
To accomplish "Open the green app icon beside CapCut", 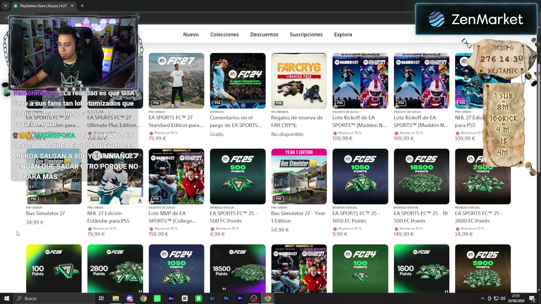I will (198, 299).
